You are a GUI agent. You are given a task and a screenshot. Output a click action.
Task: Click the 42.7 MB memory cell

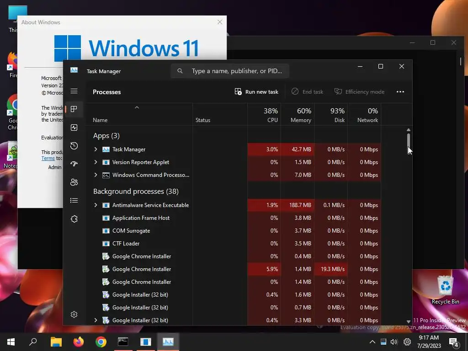coord(298,149)
